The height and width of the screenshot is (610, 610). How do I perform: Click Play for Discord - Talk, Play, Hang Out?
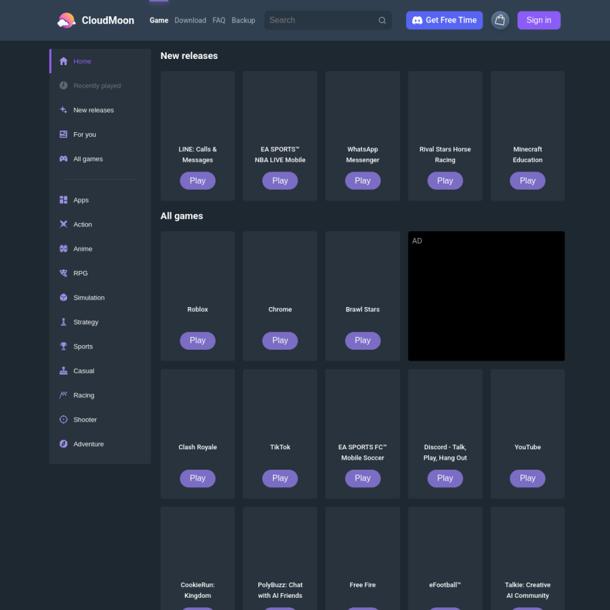click(445, 479)
